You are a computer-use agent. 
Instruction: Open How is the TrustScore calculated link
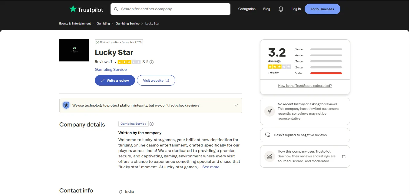305,86
